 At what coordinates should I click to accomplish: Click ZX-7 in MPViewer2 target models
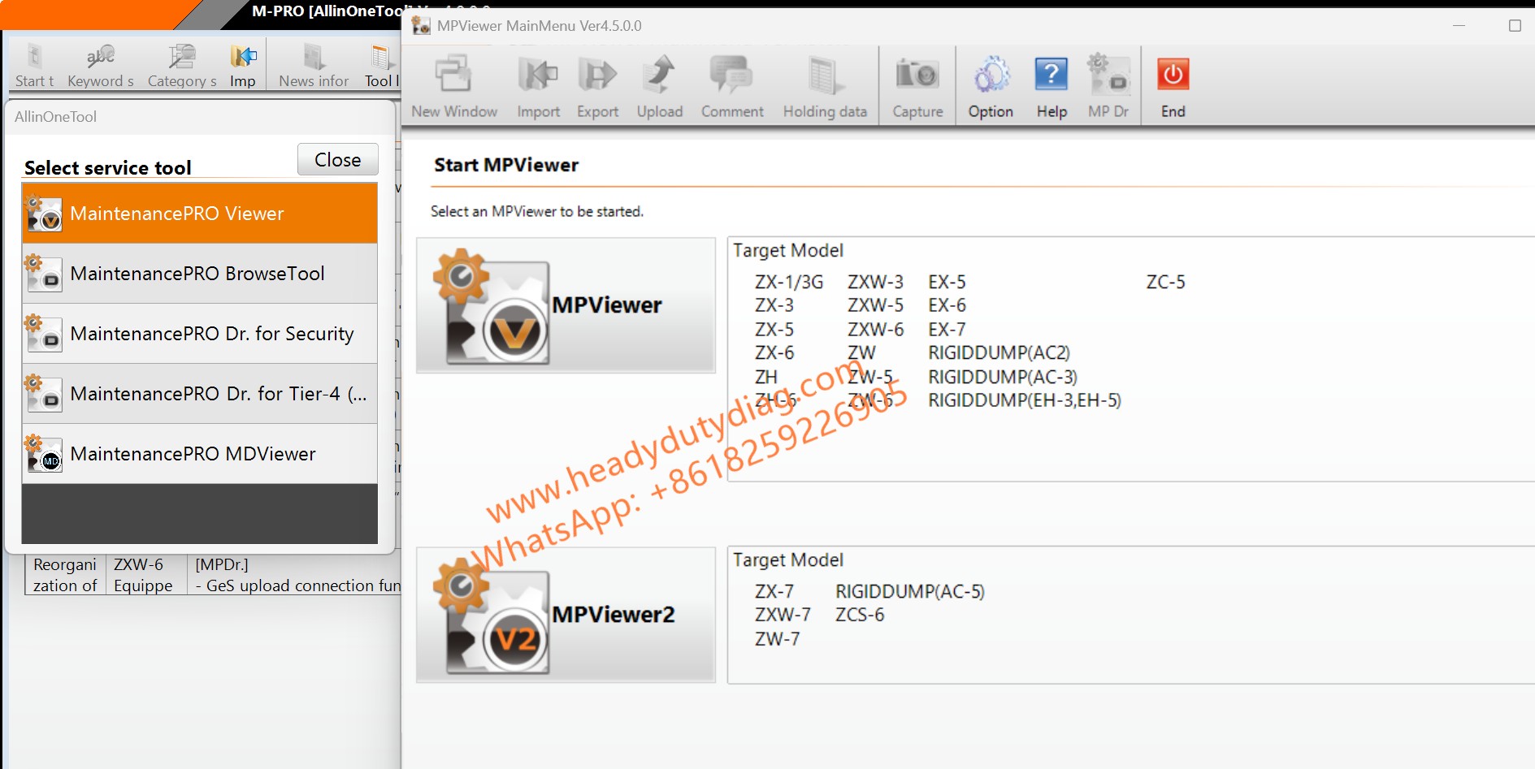[774, 591]
